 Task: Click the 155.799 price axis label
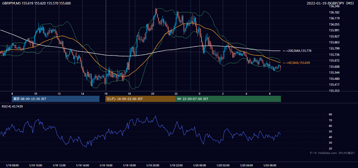tap(334, 48)
